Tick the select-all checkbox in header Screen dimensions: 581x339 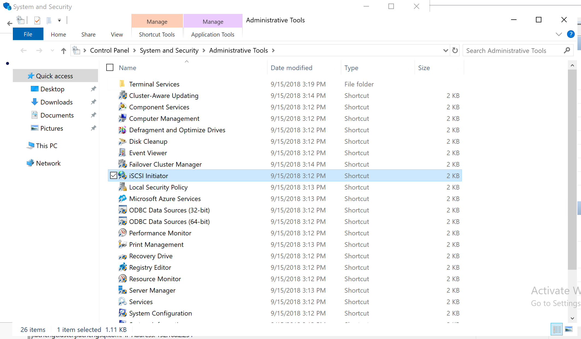click(x=110, y=68)
